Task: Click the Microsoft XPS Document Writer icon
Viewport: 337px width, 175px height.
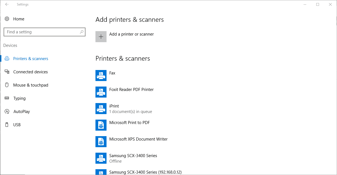Action: 101,141
